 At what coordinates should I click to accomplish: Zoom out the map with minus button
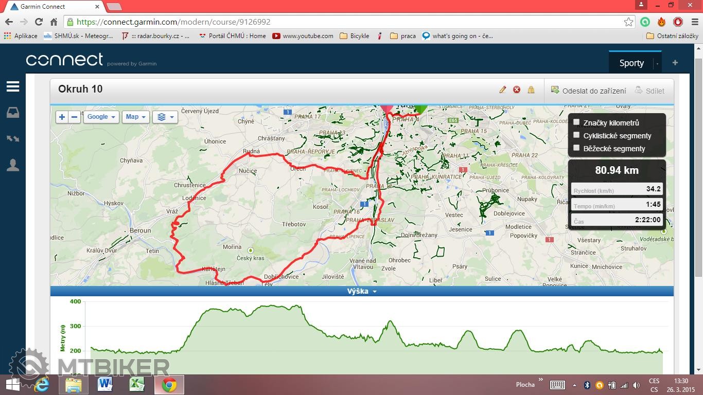(75, 117)
